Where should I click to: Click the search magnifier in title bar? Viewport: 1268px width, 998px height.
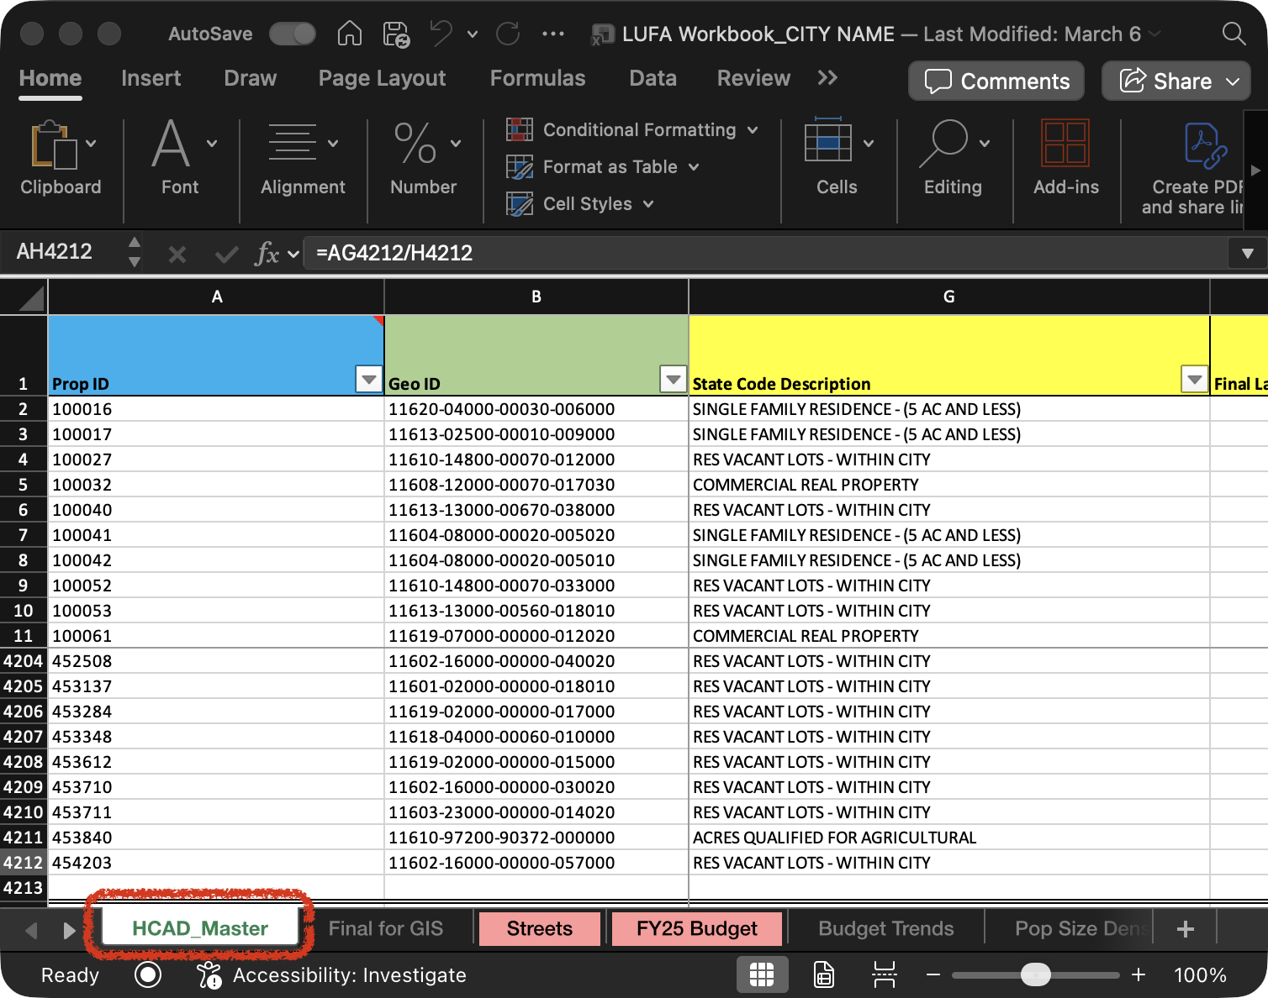[x=1234, y=34]
